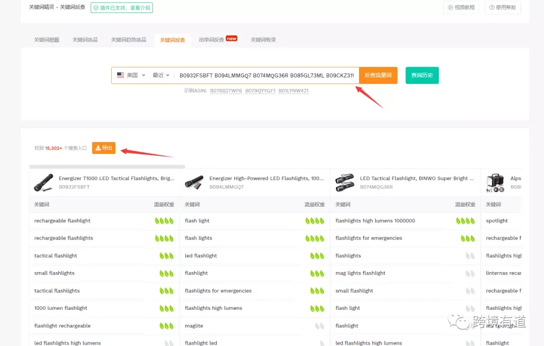Click ASIN B0932FSBFT under product title
The image size is (544, 346).
coord(74,187)
